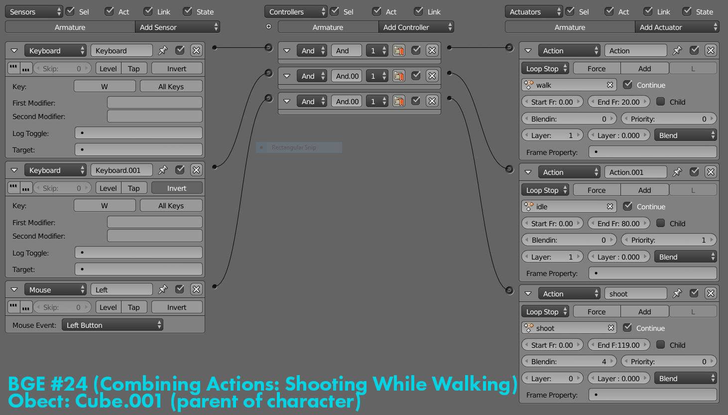The height and width of the screenshot is (415, 728).
Task: Click the shoot actuator name field
Action: pos(635,293)
